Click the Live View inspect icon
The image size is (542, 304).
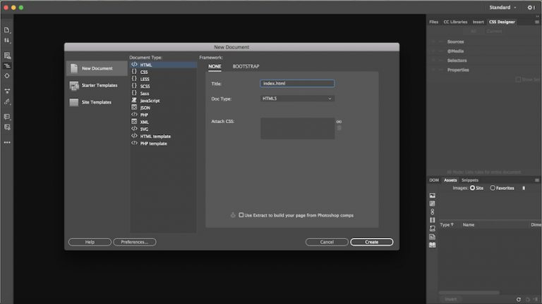tap(7, 56)
